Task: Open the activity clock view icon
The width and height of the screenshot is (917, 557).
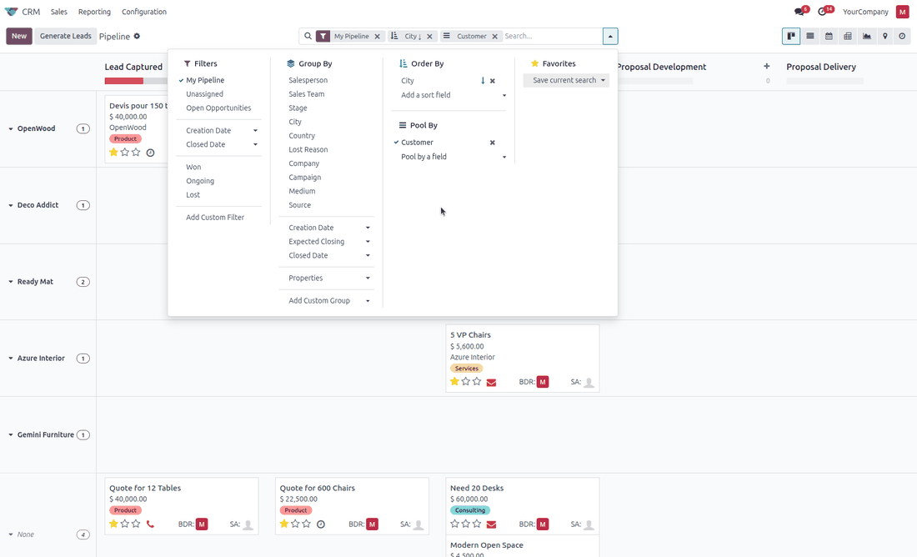Action: 902,37
